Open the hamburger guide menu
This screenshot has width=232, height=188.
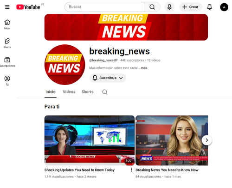[x=7, y=7]
